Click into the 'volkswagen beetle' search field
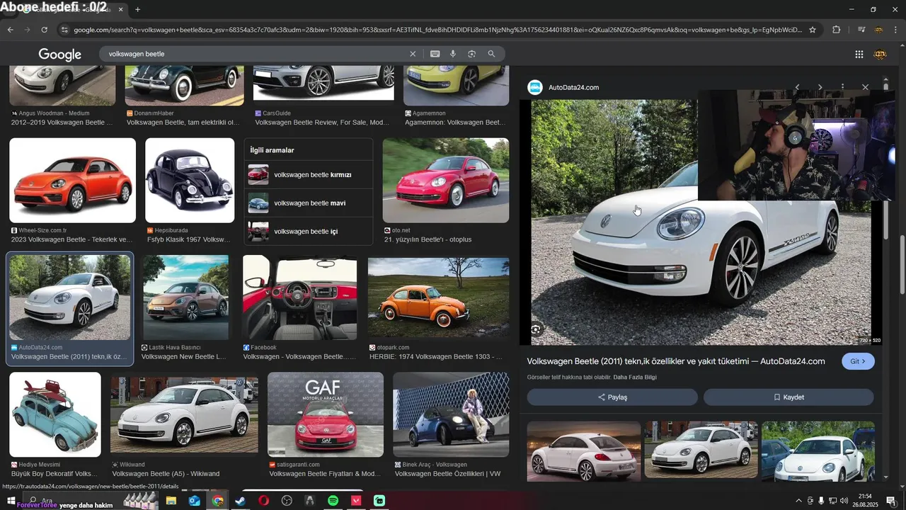This screenshot has width=906, height=510. coord(255,54)
